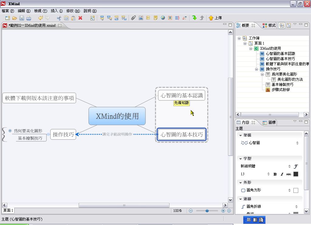The width and height of the screenshot is (311, 225).
Task: Create a new workbook from the toolbar
Action: click(8, 18)
